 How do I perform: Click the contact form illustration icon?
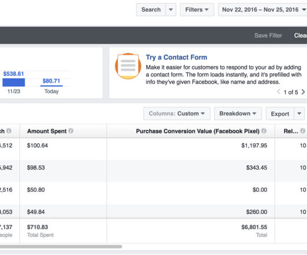pos(128,66)
